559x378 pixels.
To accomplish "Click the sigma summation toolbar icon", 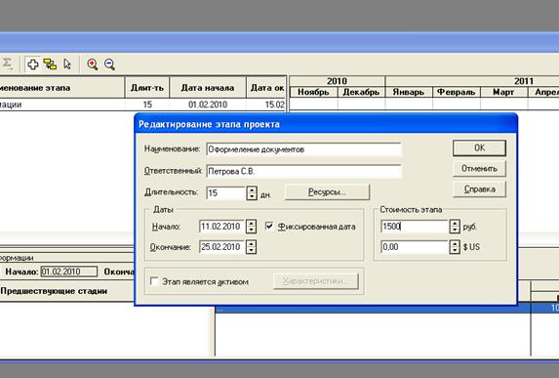I will [x=7, y=63].
